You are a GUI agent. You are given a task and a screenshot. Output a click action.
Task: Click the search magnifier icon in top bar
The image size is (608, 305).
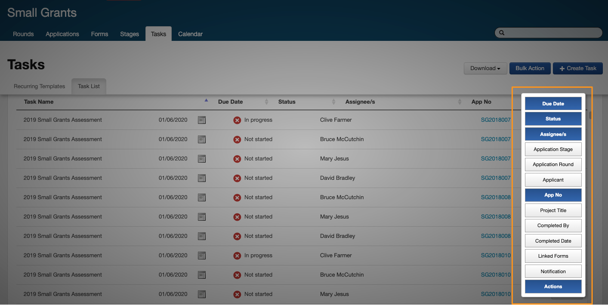point(502,33)
